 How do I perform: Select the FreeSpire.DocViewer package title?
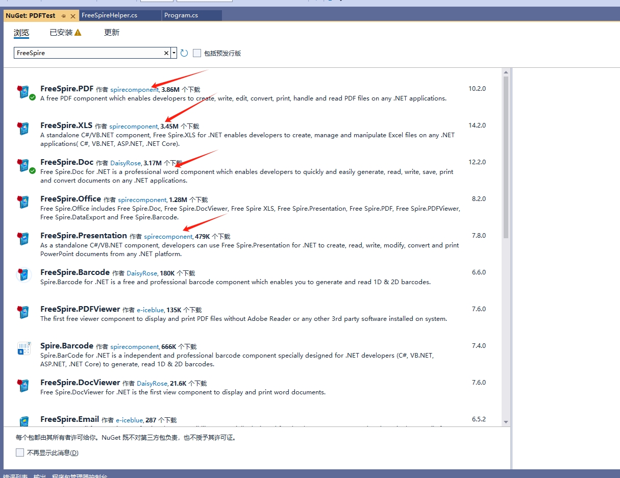point(80,383)
